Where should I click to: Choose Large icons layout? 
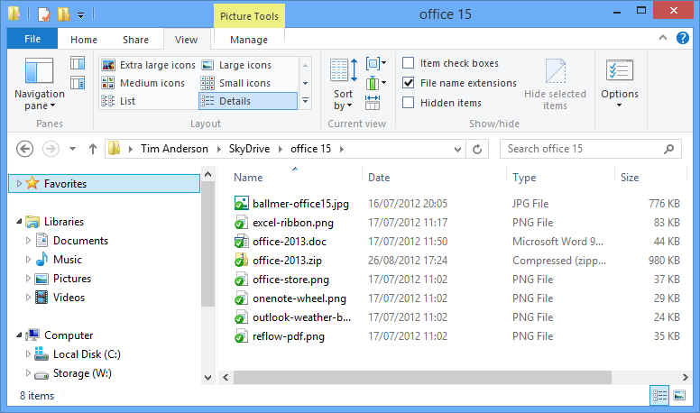(237, 65)
